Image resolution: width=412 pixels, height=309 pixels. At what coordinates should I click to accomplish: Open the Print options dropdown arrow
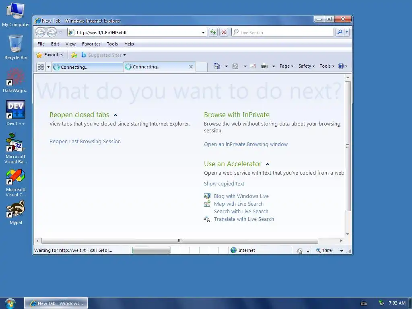(274, 66)
